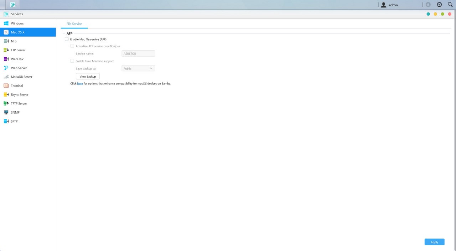This screenshot has width=456, height=251.
Task: Click the admin user silhouette icon
Action: (383, 5)
